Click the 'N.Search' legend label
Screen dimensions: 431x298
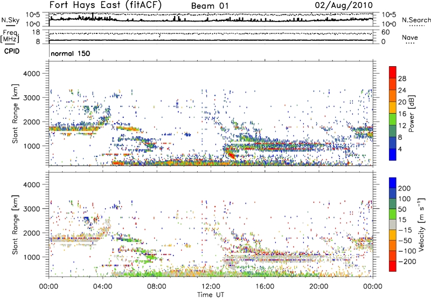pyautogui.click(x=416, y=20)
